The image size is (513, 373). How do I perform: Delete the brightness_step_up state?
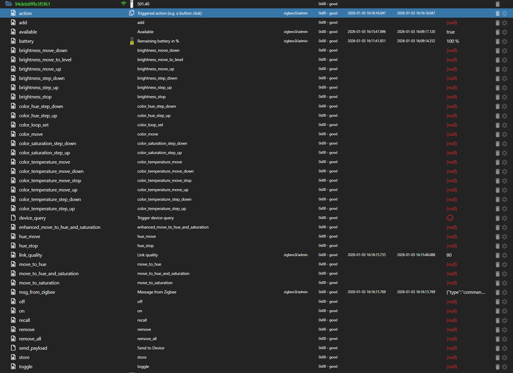[497, 88]
